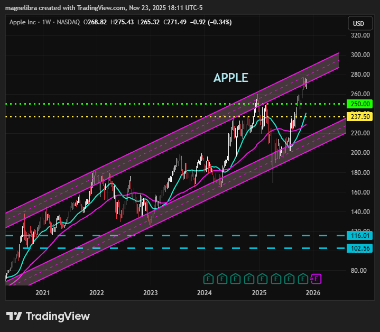Viewport: 380px width, 332px height.
Task: Click the 140.00 price axis label
Action: pos(360,212)
